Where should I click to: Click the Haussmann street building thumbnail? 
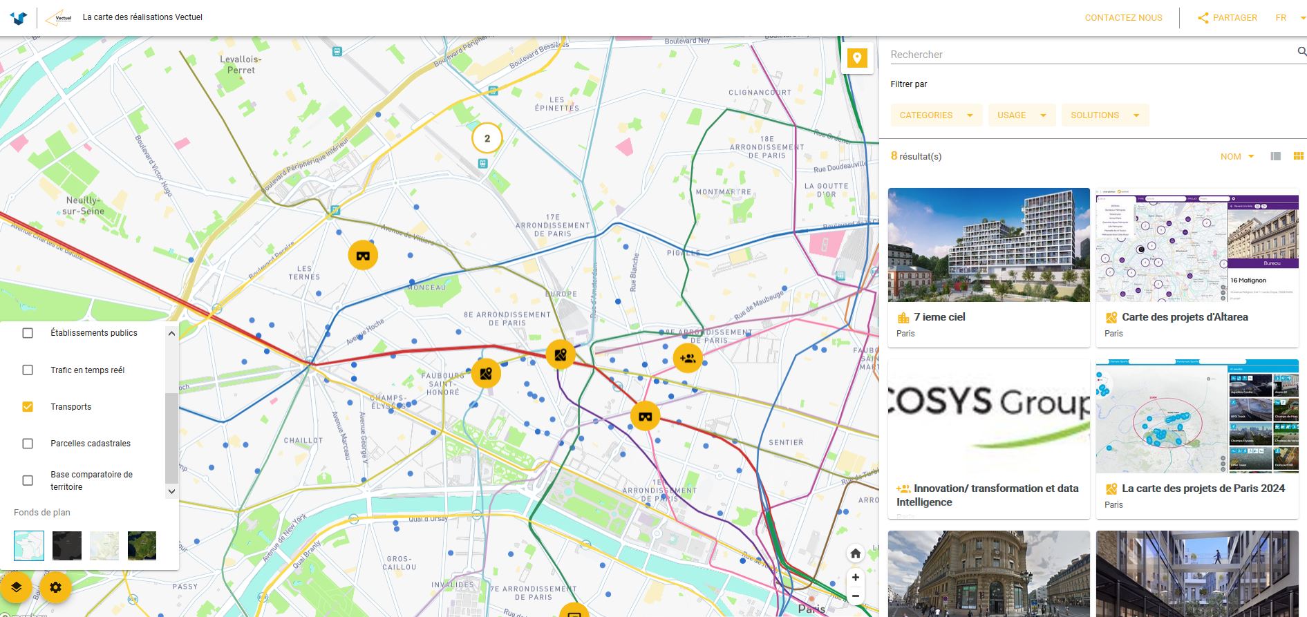pos(989,573)
